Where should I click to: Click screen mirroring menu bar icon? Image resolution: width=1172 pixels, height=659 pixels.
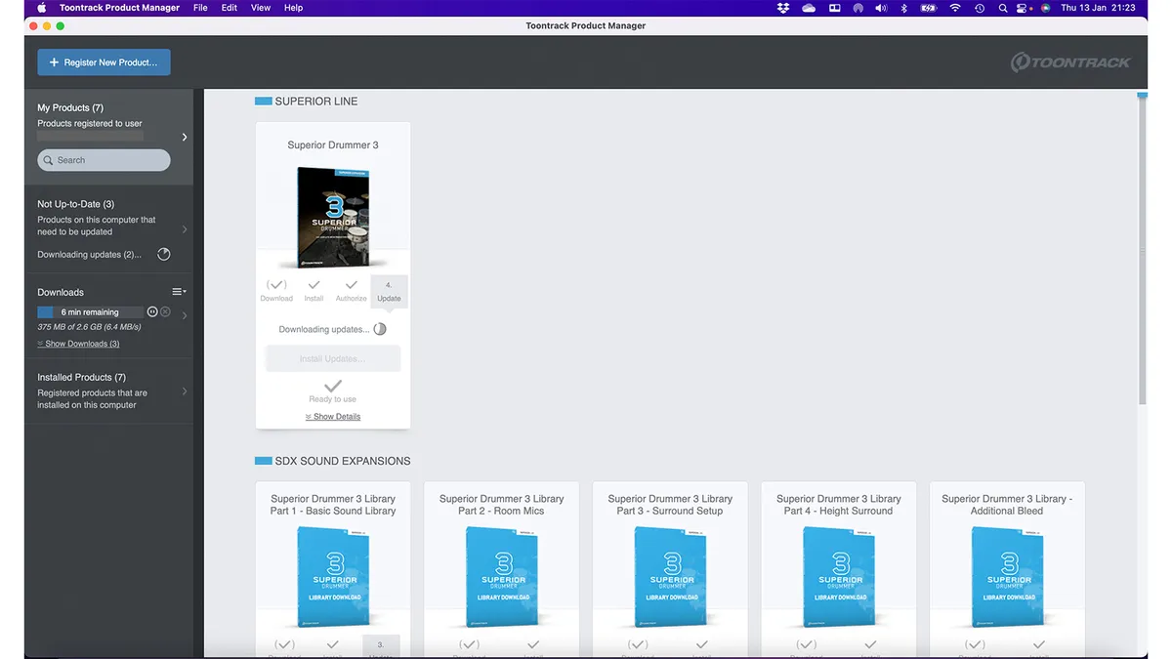835,8
